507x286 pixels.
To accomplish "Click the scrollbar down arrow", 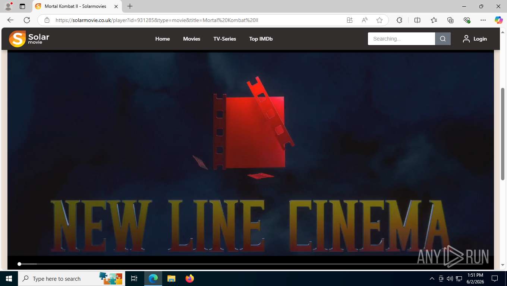I will click(x=503, y=265).
